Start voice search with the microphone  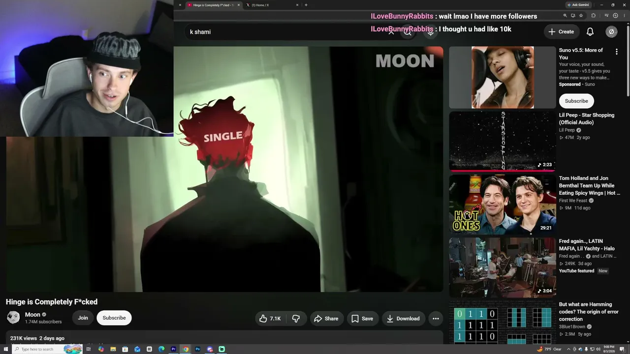[x=431, y=32]
